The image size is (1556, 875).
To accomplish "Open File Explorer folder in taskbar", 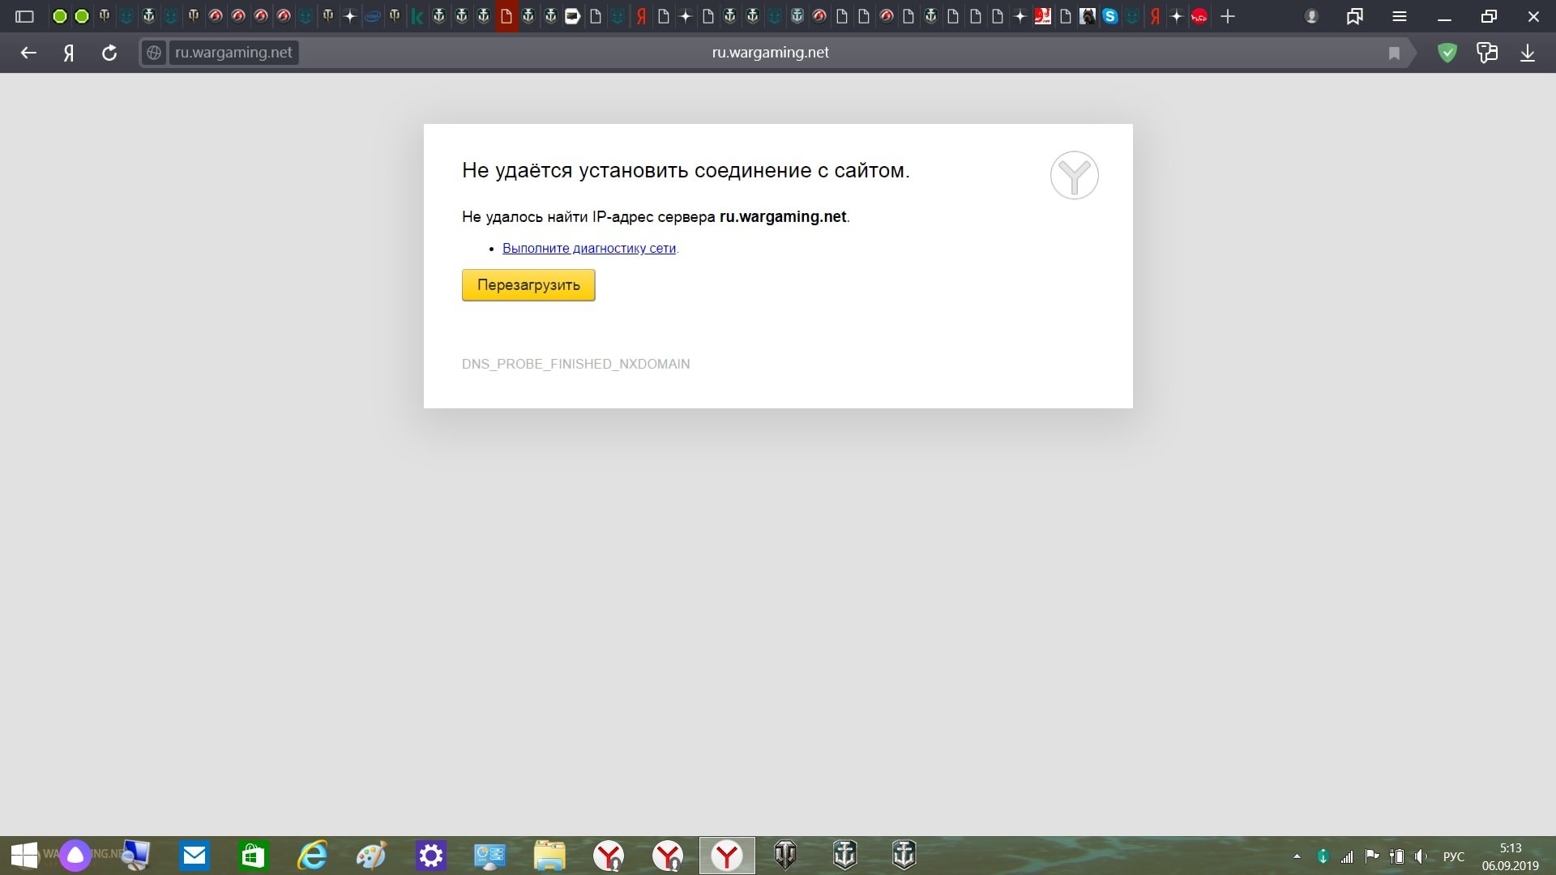I will coord(549,856).
